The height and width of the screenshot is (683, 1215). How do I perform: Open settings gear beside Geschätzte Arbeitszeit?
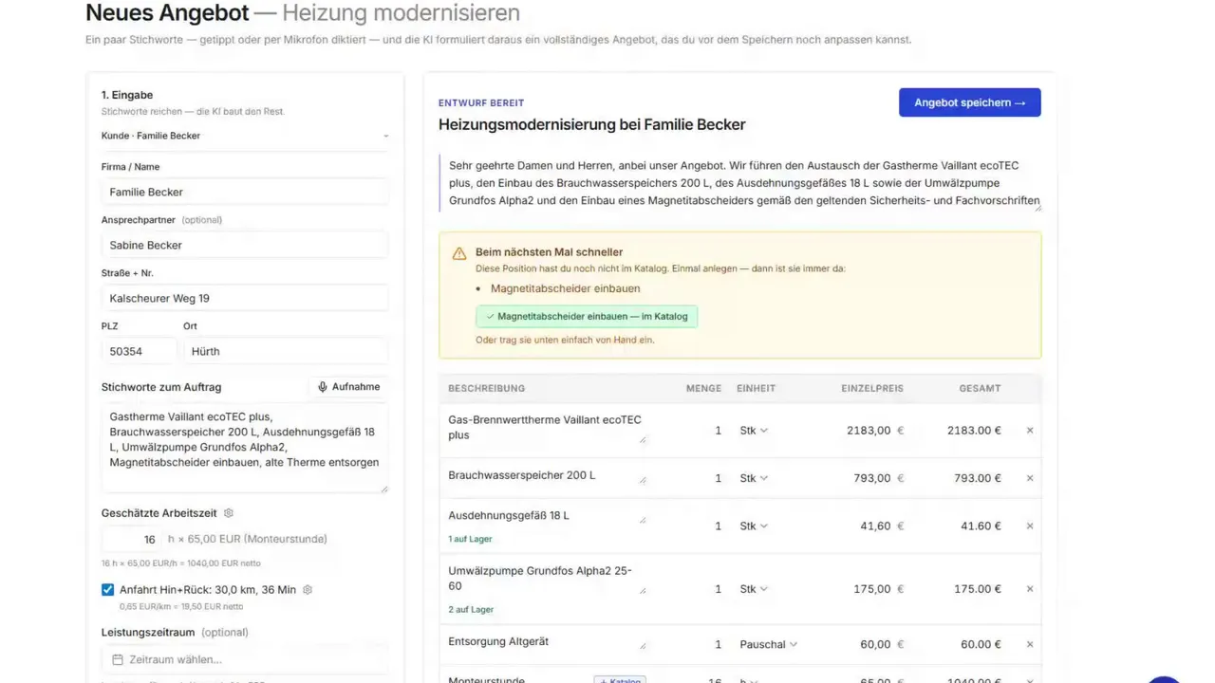coord(228,513)
